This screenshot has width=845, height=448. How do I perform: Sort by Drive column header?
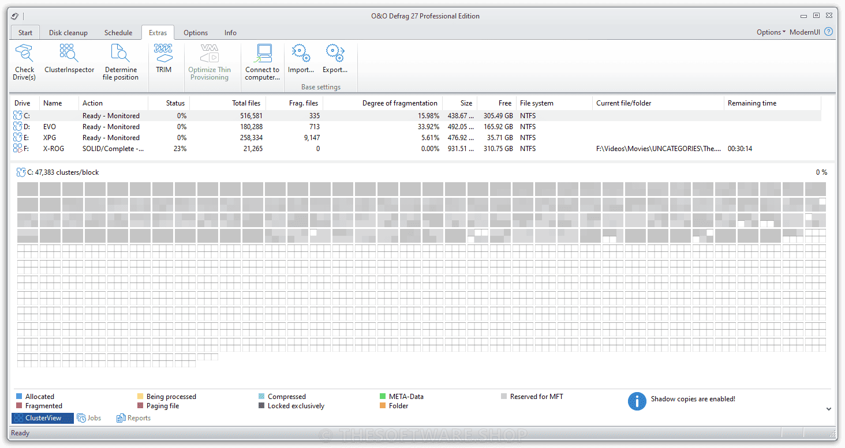coord(25,103)
